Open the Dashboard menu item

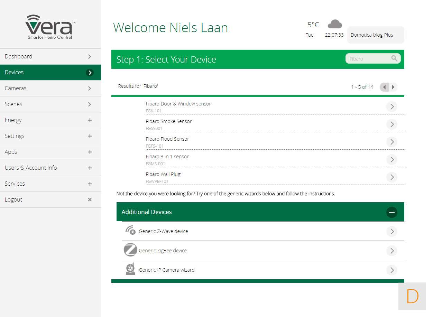coord(50,56)
